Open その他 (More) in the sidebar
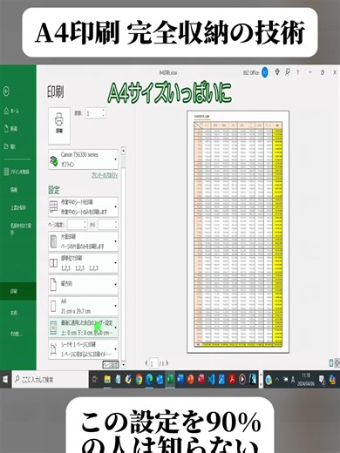Image resolution: width=340 pixels, height=453 pixels. pos(16,334)
